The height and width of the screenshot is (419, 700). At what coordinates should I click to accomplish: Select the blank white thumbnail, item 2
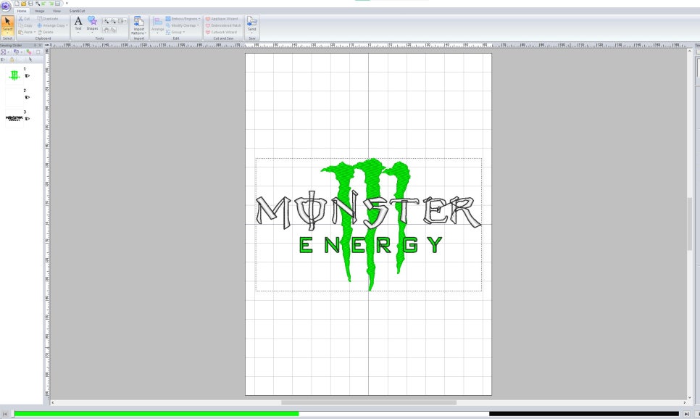(14, 97)
